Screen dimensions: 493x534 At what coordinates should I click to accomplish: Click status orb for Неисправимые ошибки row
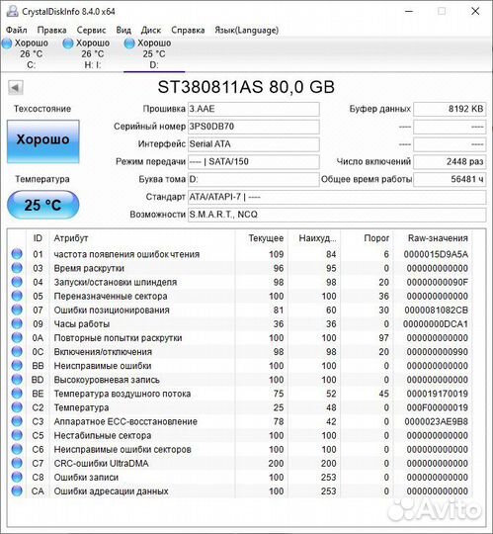click(17, 366)
